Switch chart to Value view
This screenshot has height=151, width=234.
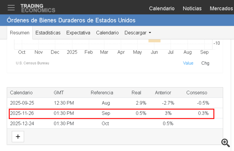[188, 63]
